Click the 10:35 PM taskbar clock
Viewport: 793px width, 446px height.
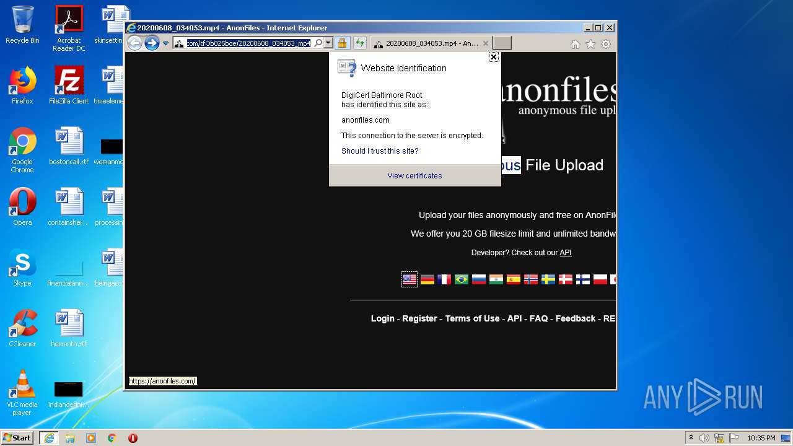click(x=761, y=438)
